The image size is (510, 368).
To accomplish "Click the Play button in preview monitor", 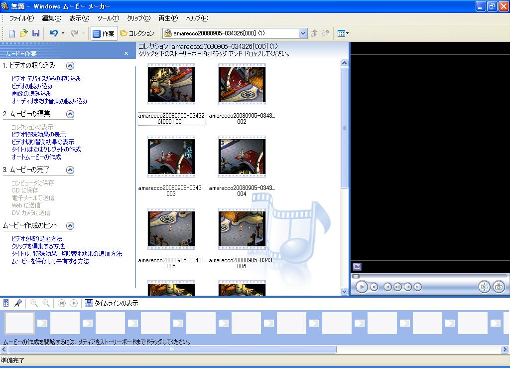I will [362, 287].
